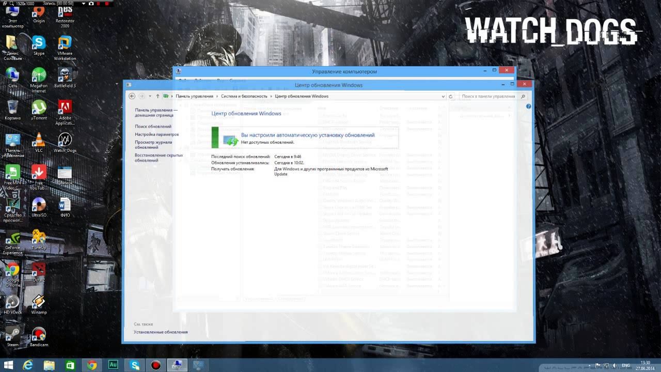Open Adobe Application desktop shortcut
This screenshot has height=372, width=661.
(x=65, y=113)
